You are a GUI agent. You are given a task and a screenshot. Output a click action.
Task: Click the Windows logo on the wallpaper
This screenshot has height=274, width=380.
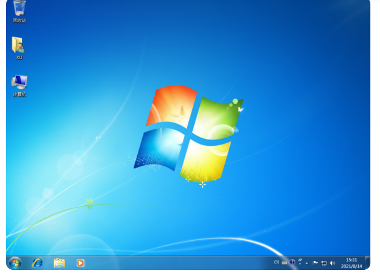point(189,132)
